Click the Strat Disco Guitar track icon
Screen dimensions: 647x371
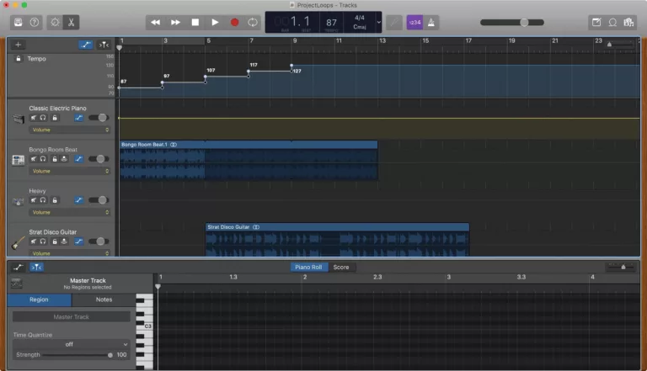[19, 242]
